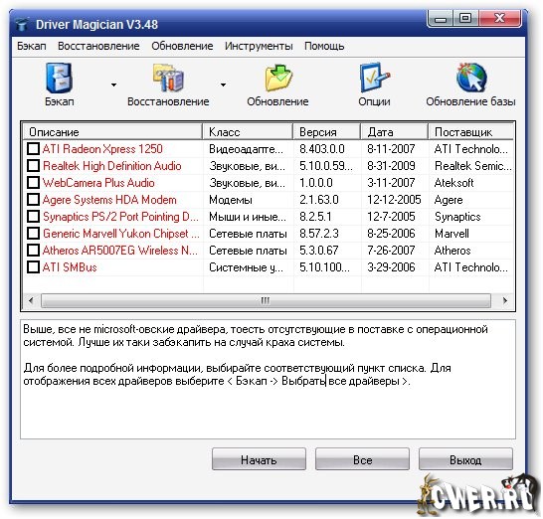This screenshot has height=519, width=543.
Task: Toggle the ATI SMBus checkbox
Action: click(x=33, y=267)
